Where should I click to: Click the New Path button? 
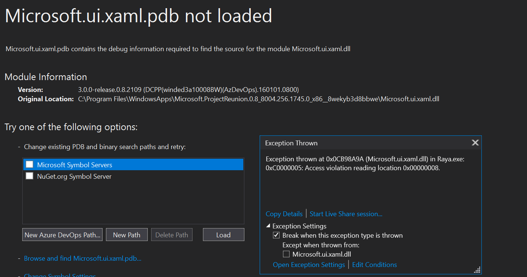point(127,235)
